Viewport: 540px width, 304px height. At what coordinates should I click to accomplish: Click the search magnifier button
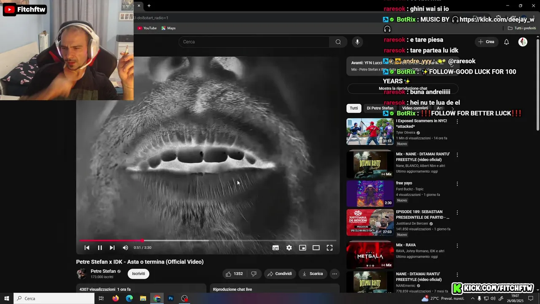(338, 42)
